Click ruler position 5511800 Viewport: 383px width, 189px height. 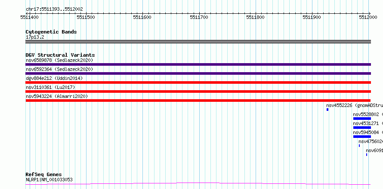pos(256,17)
